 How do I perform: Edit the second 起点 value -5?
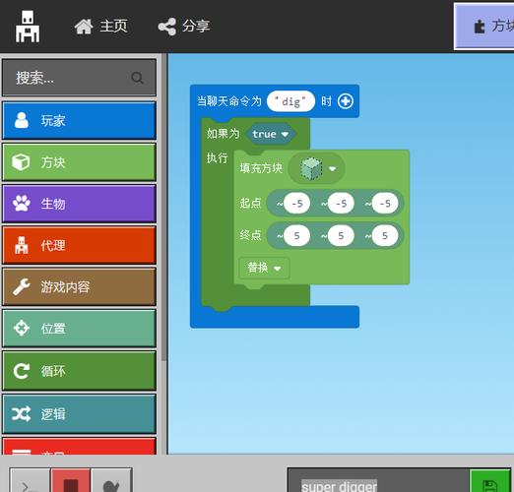click(x=341, y=204)
